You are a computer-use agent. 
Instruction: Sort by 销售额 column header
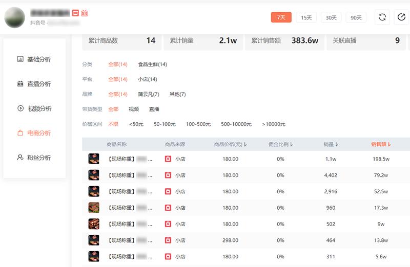click(381, 145)
